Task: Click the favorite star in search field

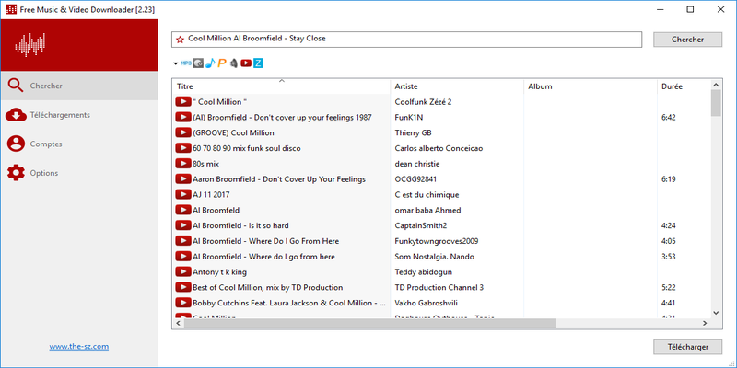Action: click(180, 40)
